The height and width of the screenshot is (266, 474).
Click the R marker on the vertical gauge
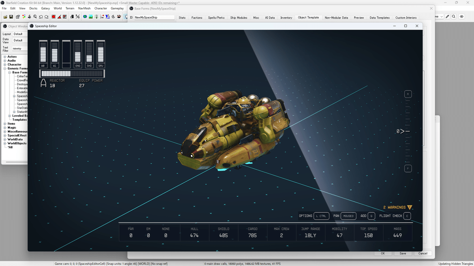click(x=408, y=94)
